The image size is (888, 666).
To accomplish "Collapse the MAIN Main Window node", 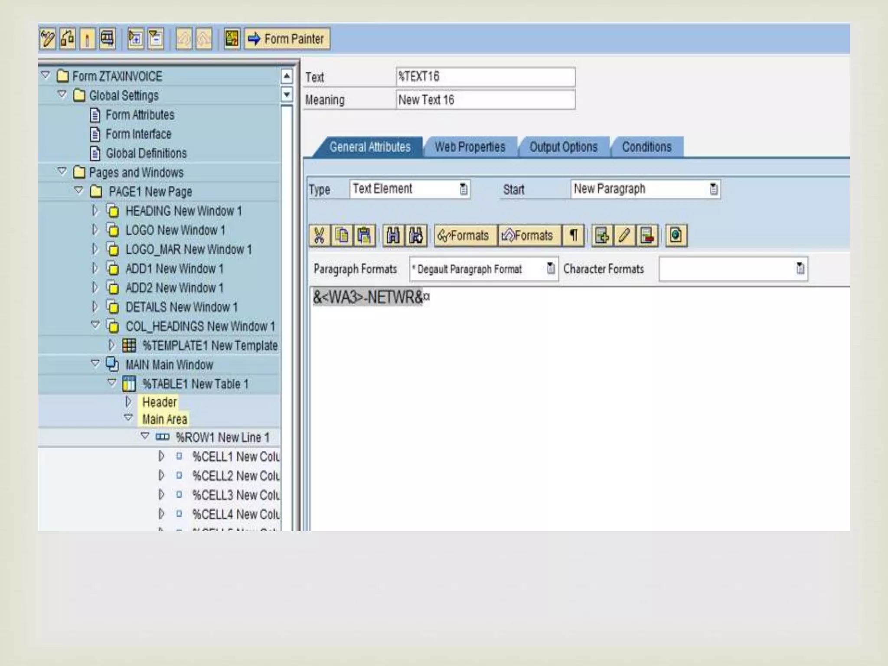I will click(95, 363).
